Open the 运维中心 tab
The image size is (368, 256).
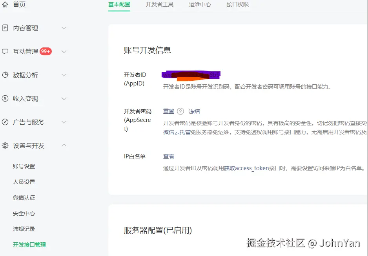click(x=200, y=4)
